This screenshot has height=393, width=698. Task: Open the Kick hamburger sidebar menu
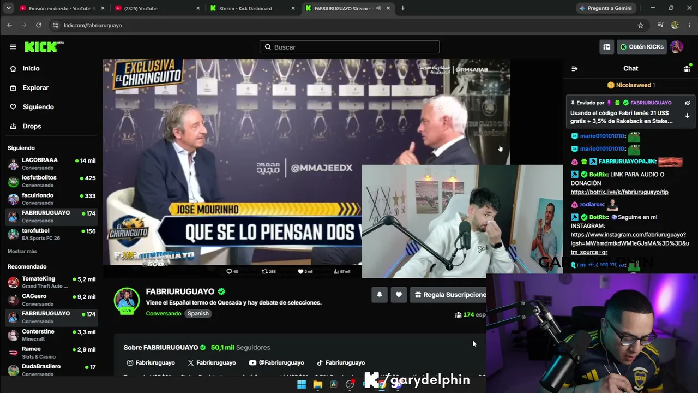13,47
